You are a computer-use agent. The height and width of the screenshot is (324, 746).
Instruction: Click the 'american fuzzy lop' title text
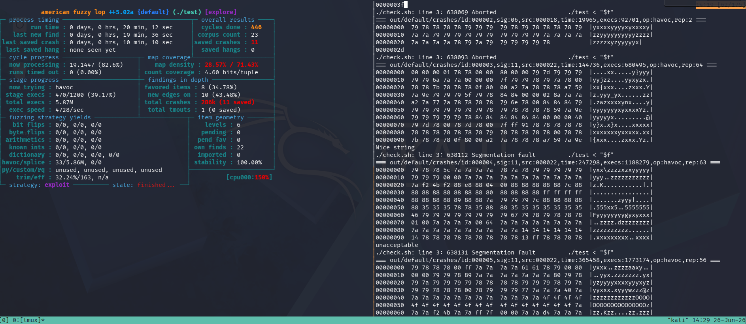73,12
